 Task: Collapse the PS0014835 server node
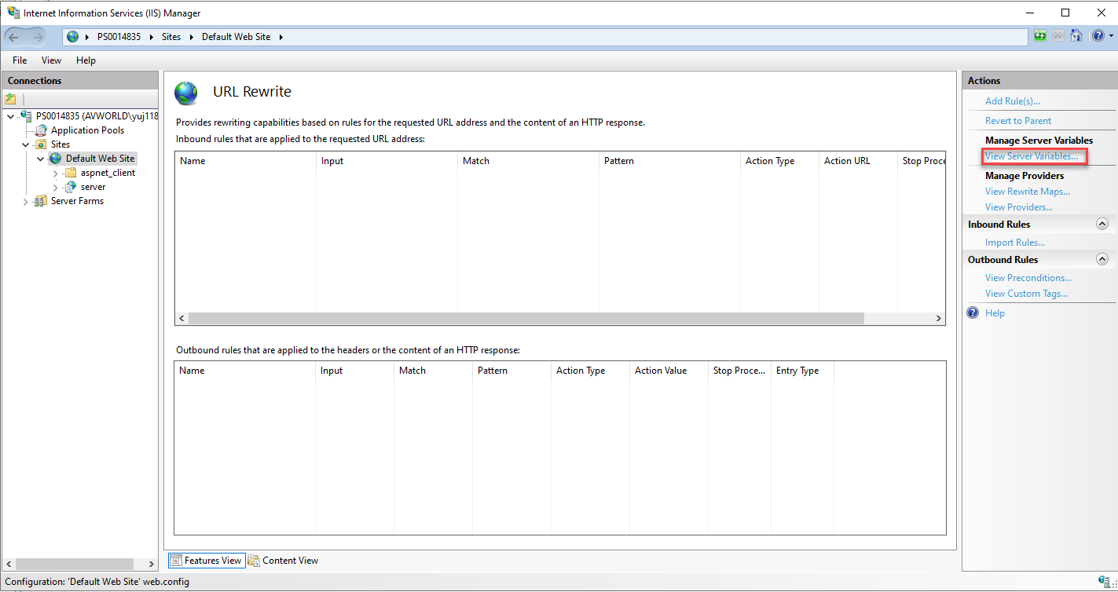tap(10, 116)
